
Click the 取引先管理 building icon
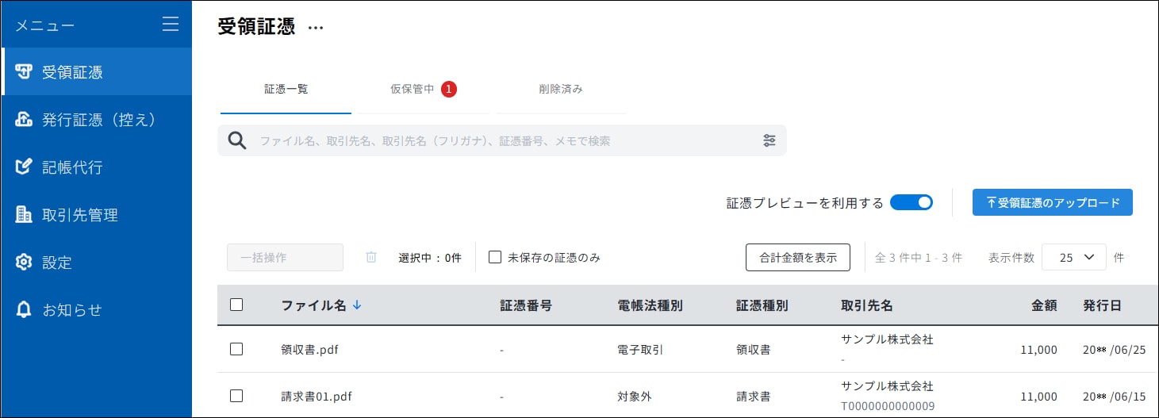pos(25,215)
